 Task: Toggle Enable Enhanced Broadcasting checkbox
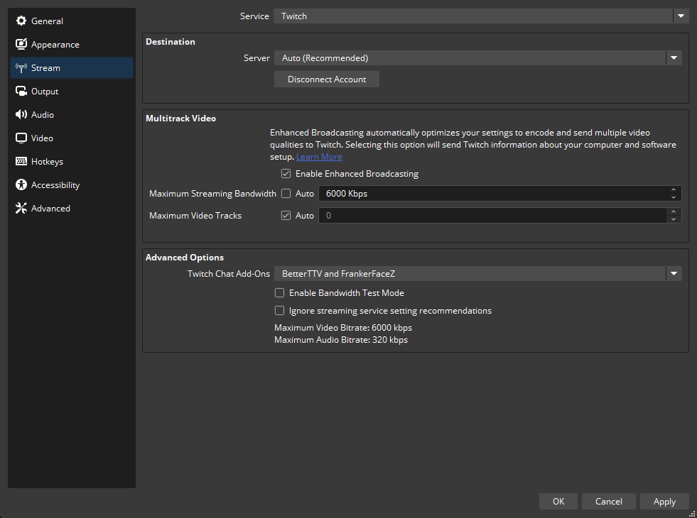(x=286, y=174)
